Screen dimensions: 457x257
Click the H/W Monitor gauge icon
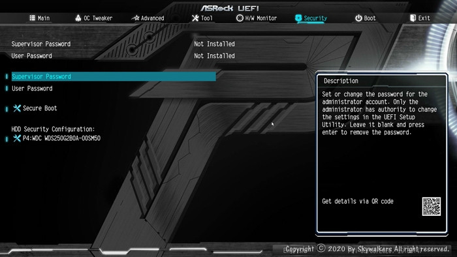[240, 18]
